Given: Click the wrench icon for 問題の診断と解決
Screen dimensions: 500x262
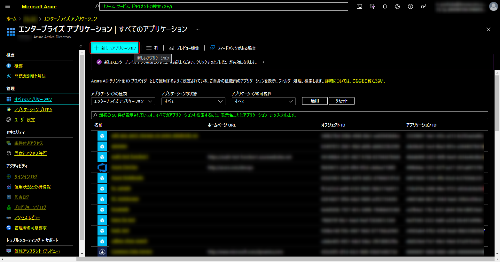Looking at the screenshot, I should click(9, 76).
